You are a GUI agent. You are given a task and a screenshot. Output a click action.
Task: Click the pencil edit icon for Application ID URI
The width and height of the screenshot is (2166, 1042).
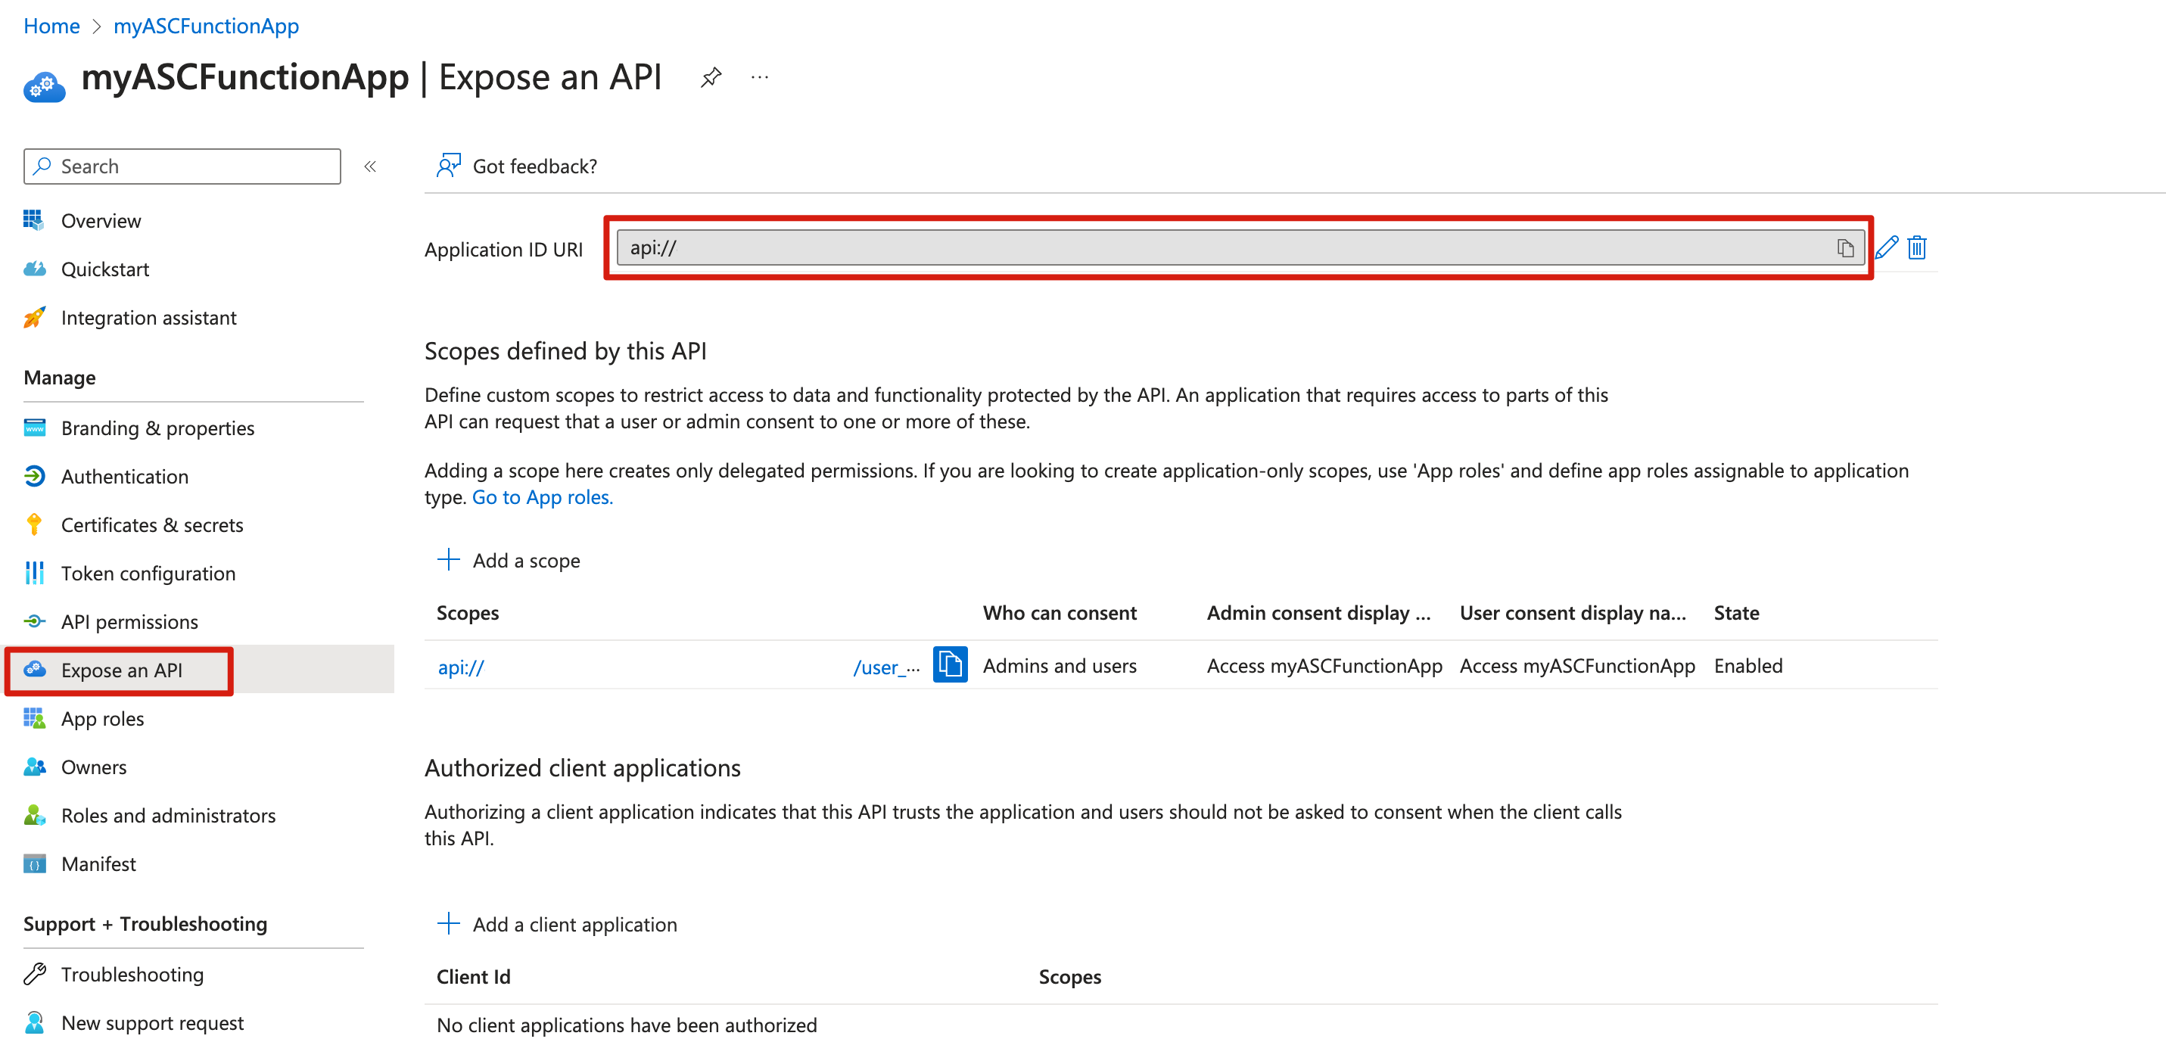[1886, 248]
